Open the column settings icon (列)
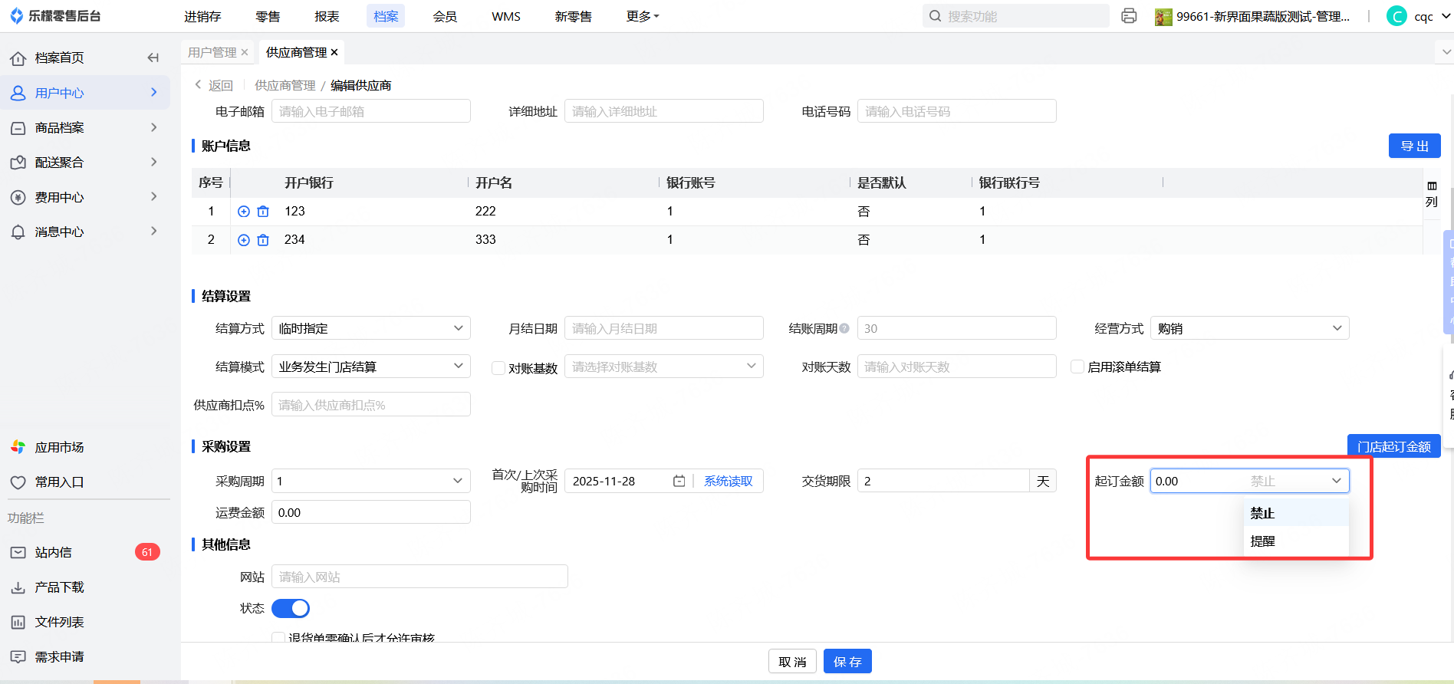This screenshot has height=684, width=1454. click(1431, 193)
